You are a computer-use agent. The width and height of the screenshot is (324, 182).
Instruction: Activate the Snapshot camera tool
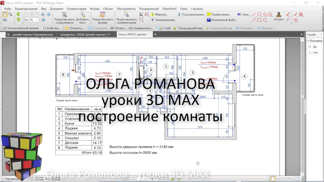click(x=5, y=19)
